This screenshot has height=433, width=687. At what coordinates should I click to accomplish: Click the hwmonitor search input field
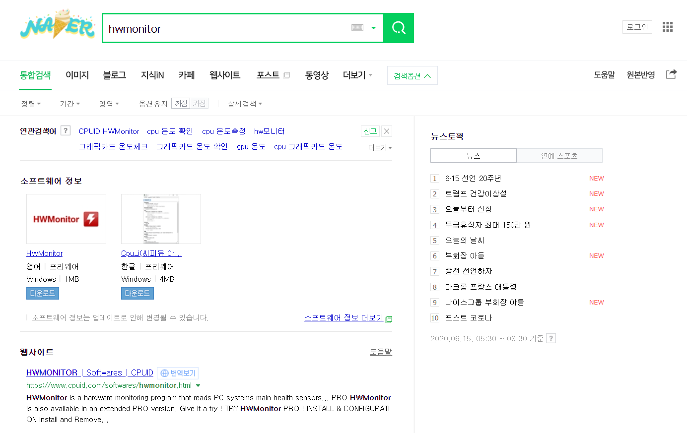(x=226, y=28)
